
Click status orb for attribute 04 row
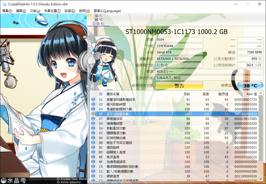pyautogui.click(x=93, y=109)
